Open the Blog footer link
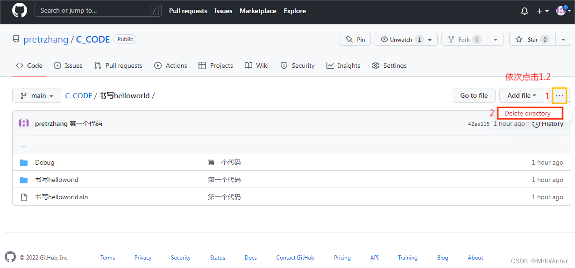 click(443, 258)
